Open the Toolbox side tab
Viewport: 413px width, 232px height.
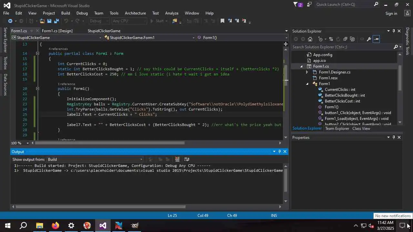pos(5,63)
